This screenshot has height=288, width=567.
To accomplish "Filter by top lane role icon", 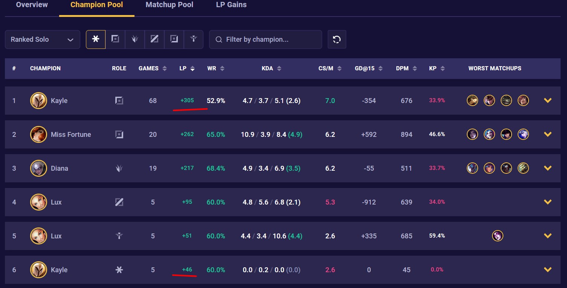I will point(115,39).
